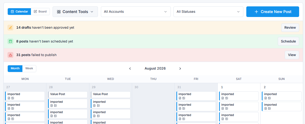Switch to the Calendar view

coord(19,12)
